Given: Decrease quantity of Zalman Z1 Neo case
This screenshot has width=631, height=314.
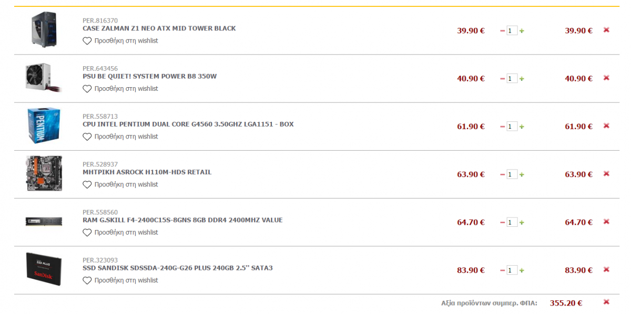Looking at the screenshot, I should tap(502, 31).
